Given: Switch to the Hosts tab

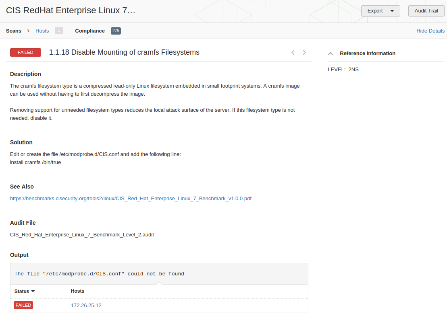Looking at the screenshot, I should [42, 31].
